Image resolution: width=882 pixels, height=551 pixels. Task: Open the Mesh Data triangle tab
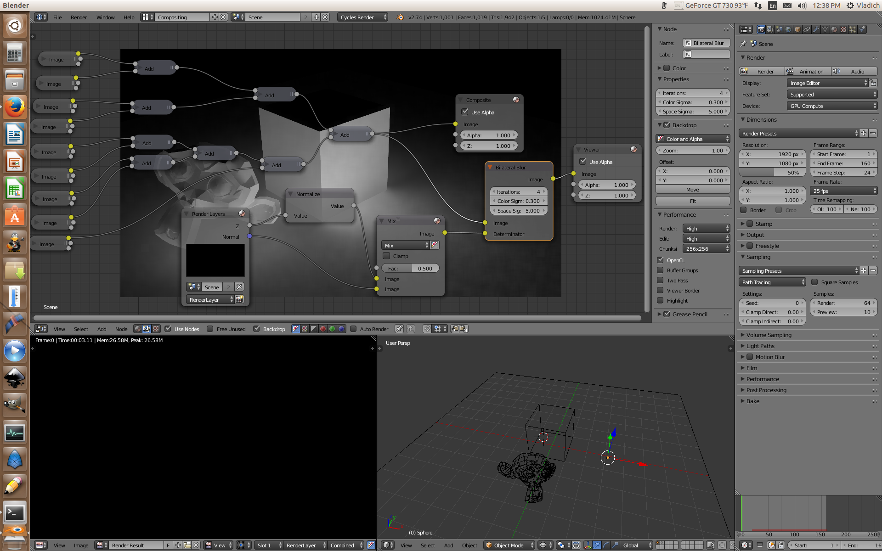click(x=825, y=29)
